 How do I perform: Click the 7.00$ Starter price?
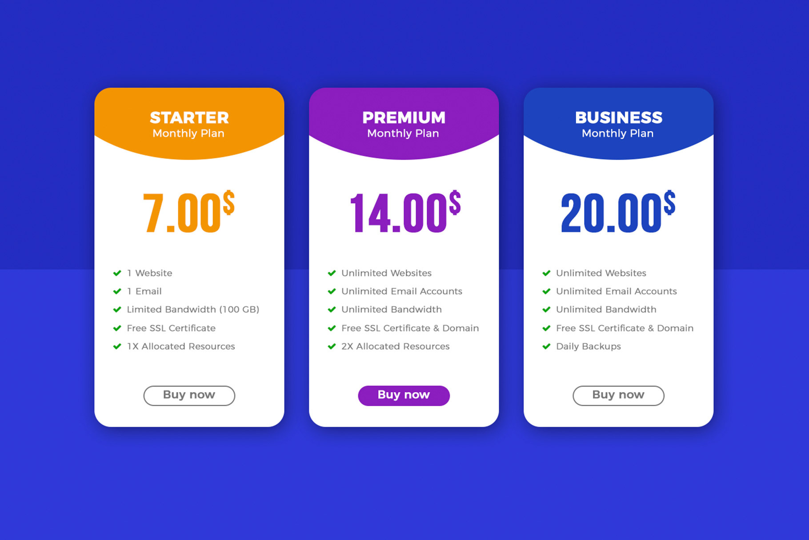188,213
